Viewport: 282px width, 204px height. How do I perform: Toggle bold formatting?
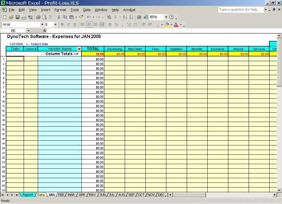tap(62, 25)
